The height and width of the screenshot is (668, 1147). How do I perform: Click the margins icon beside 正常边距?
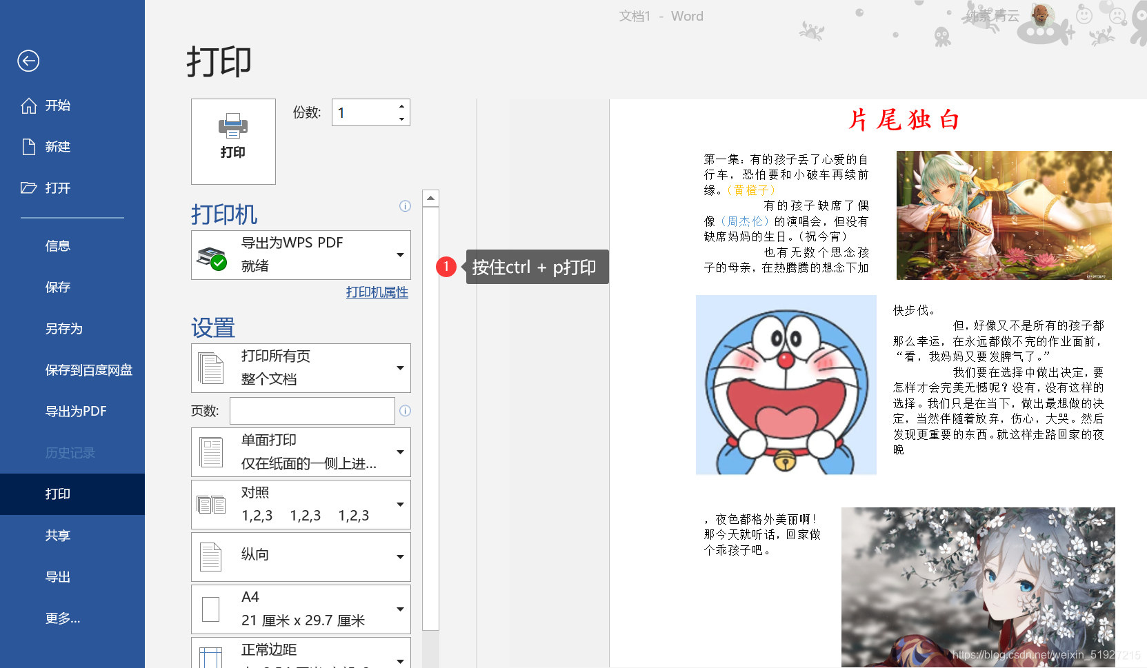[x=211, y=658]
